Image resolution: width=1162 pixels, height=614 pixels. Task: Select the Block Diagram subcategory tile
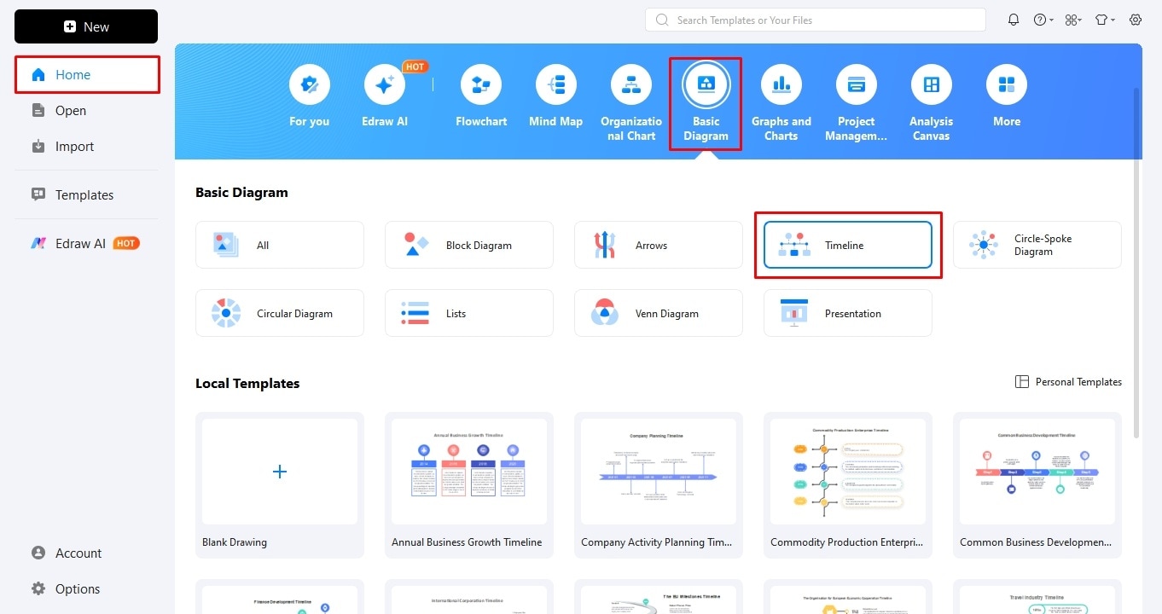pyautogui.click(x=469, y=245)
